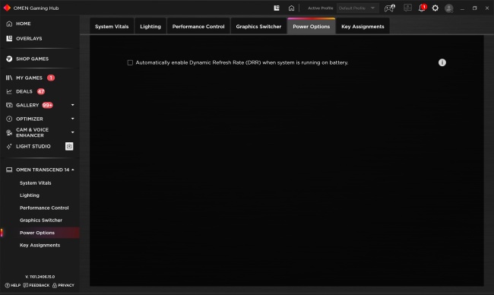Click the Home sidebar icon
Screen dimensions: 494x295
pyautogui.click(x=9, y=24)
